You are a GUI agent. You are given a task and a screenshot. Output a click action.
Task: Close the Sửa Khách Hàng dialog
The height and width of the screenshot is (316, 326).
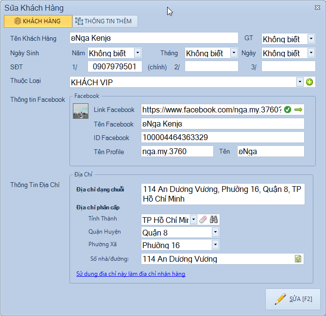pos(317,8)
